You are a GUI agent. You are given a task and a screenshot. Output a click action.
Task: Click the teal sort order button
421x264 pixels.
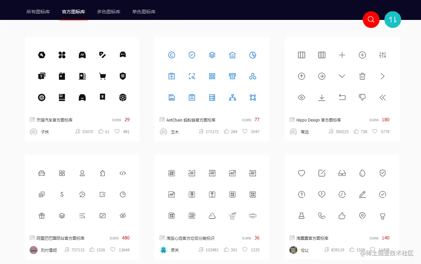click(393, 19)
